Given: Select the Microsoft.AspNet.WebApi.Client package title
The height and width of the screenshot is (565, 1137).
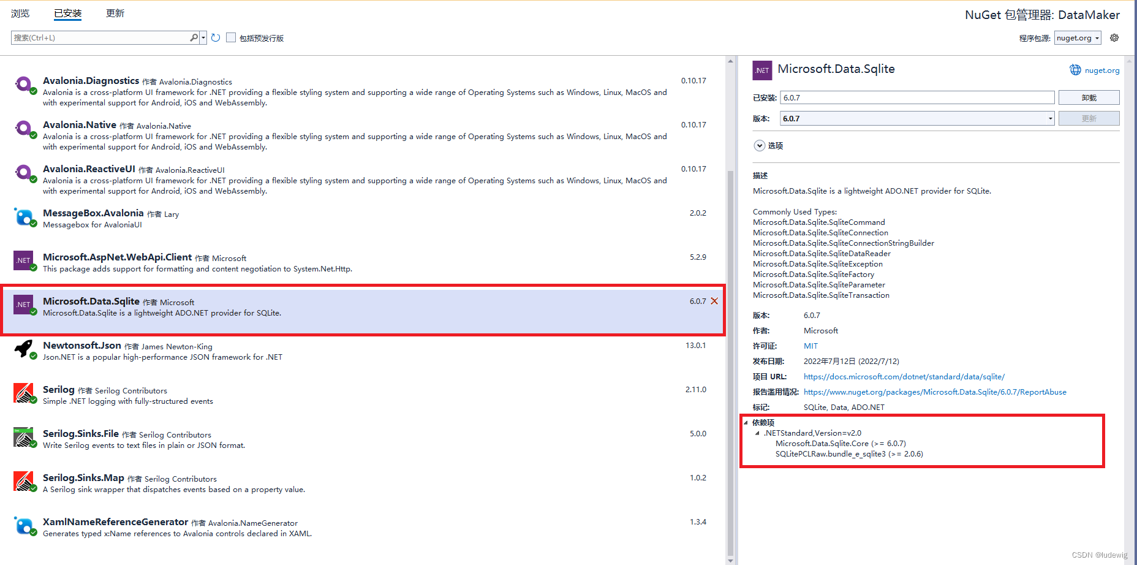Looking at the screenshot, I should pos(117,257).
